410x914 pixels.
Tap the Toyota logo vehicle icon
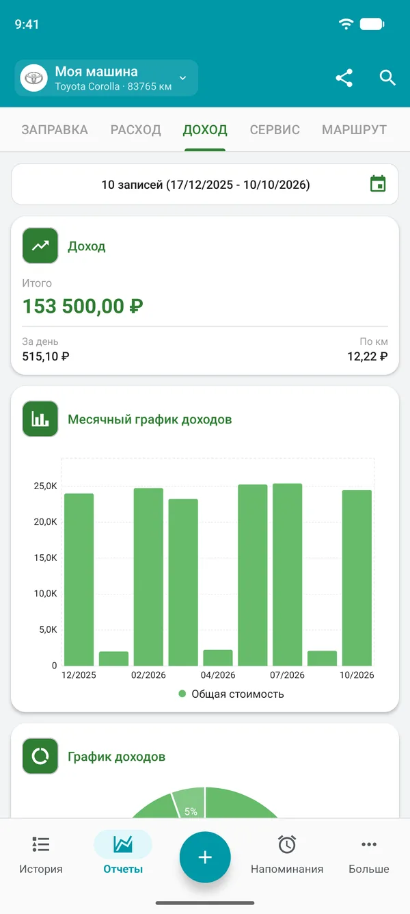click(32, 78)
